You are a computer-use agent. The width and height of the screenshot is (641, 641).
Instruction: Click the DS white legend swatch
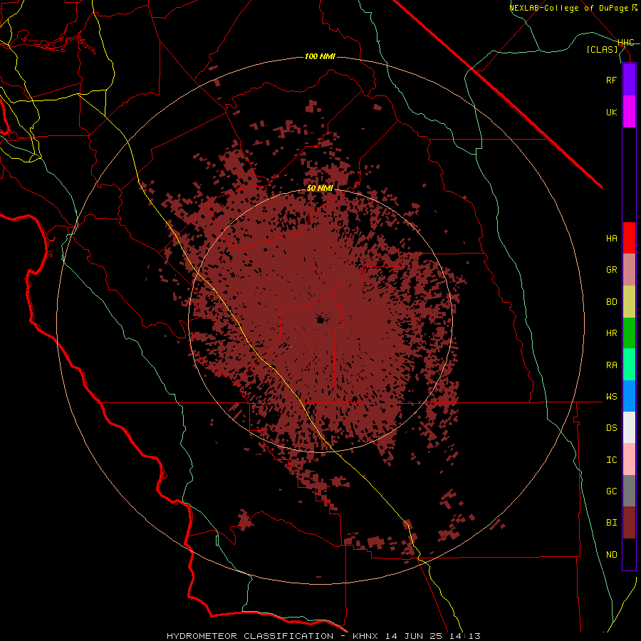point(629,427)
